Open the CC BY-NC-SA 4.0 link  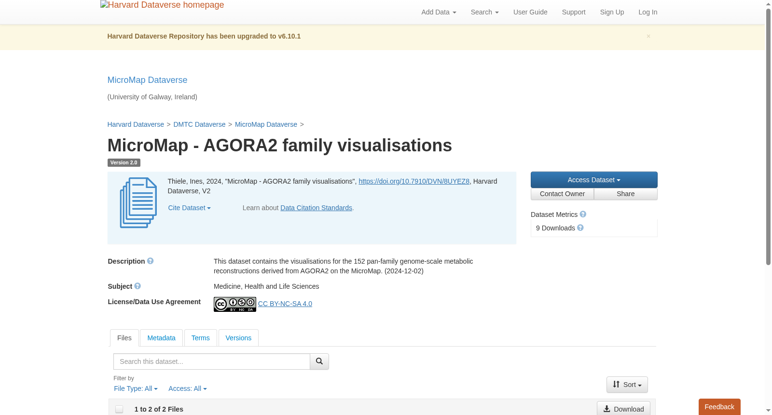[285, 304]
